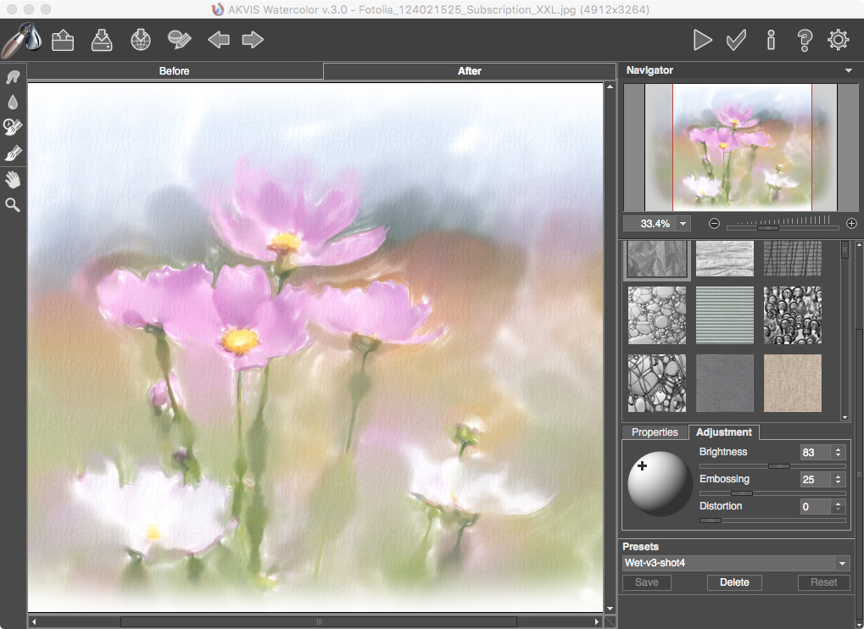
Task: Open the Presets dropdown list
Action: pyautogui.click(x=842, y=563)
